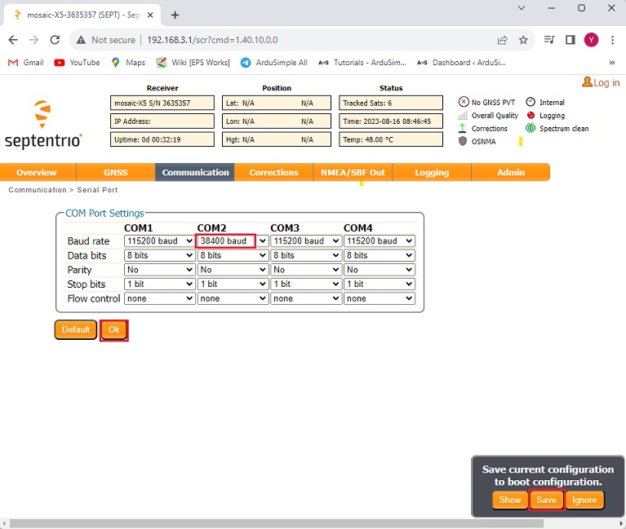Click the Corrections status icon
Screen dimensions: 626x529
[464, 129]
